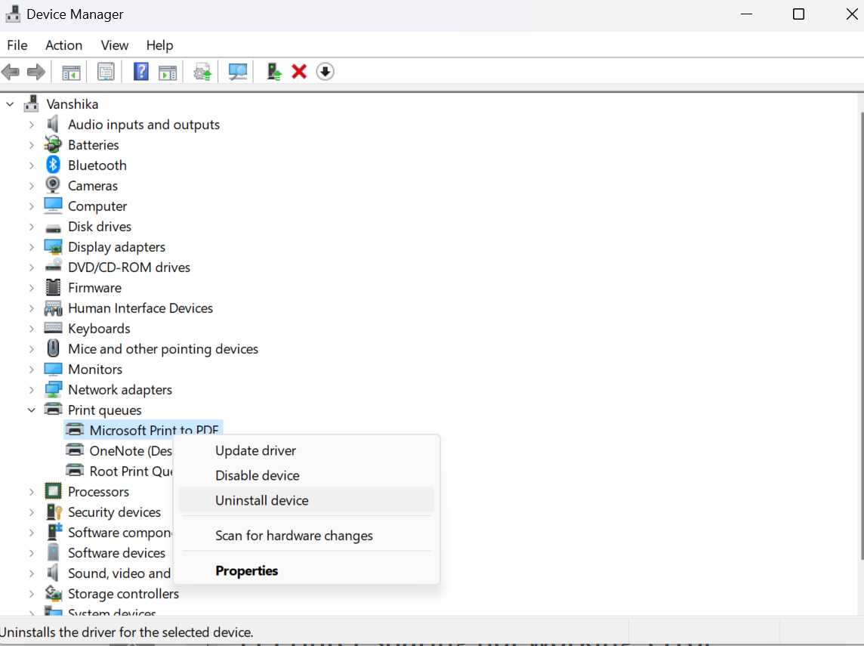Image resolution: width=864 pixels, height=646 pixels.
Task: Expand the Bluetooth category
Action: (x=31, y=165)
